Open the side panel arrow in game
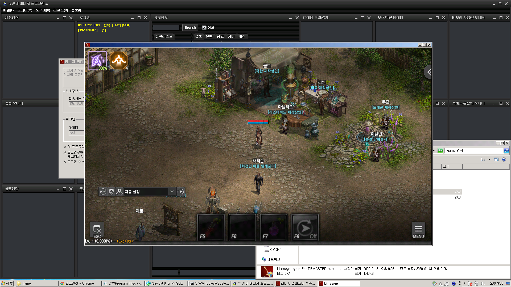This screenshot has height=287, width=511. pos(428,72)
